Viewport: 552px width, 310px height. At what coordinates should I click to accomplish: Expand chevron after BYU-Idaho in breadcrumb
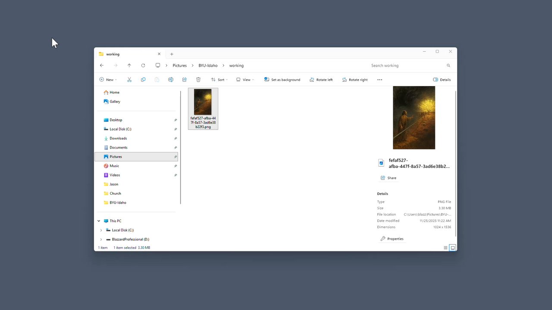[223, 65]
